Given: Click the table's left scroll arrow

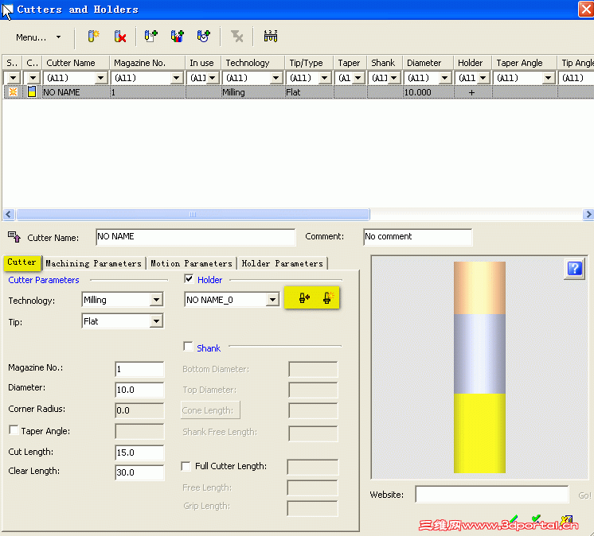Looking at the screenshot, I should [x=9, y=215].
